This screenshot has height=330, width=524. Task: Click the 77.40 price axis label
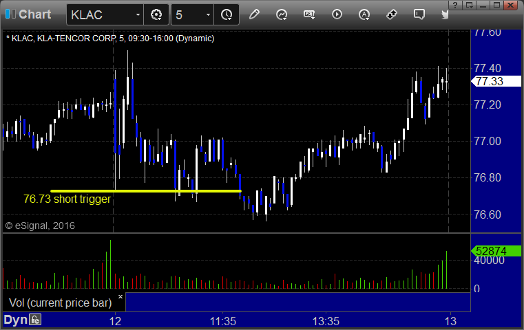488,68
